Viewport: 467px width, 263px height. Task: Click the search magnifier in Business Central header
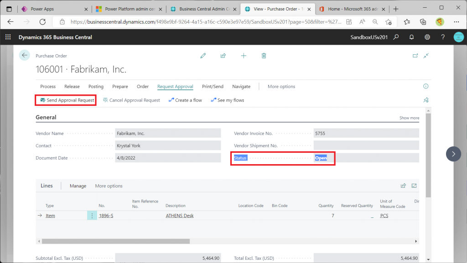pos(396,37)
